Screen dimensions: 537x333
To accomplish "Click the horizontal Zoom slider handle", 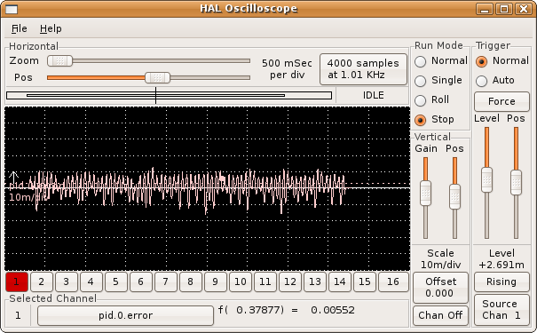I will tap(60, 61).
